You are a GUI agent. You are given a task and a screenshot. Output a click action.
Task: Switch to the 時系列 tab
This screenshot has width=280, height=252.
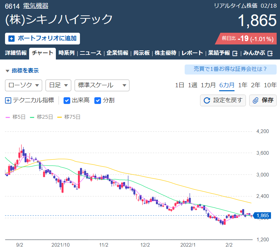(67, 53)
